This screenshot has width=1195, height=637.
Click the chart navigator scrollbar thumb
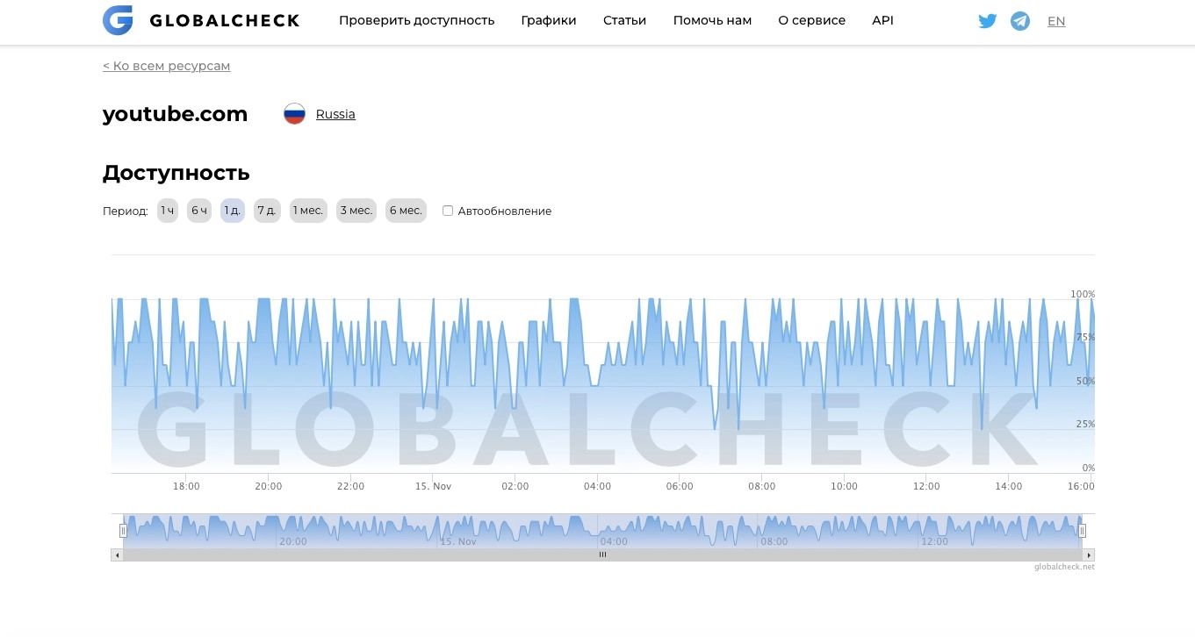(603, 555)
